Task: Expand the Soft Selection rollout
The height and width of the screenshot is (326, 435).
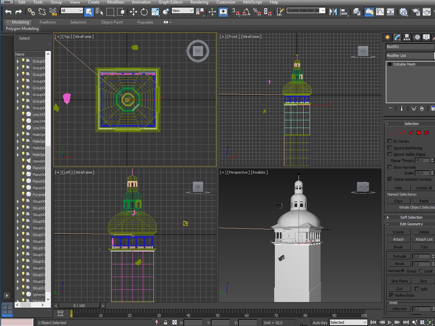Action: [411, 217]
